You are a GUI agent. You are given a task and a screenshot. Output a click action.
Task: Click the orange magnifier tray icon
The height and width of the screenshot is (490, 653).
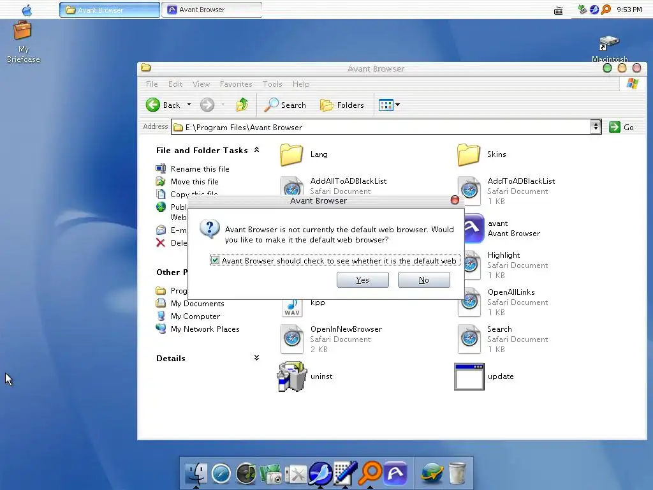click(x=606, y=9)
